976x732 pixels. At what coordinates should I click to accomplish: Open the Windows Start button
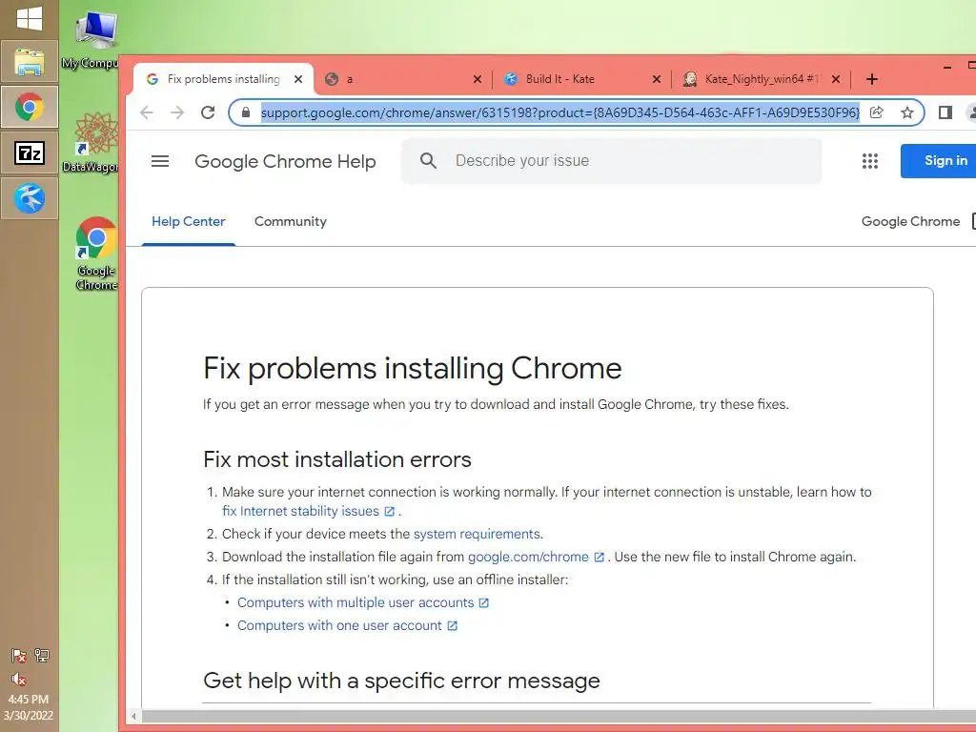coord(30,19)
